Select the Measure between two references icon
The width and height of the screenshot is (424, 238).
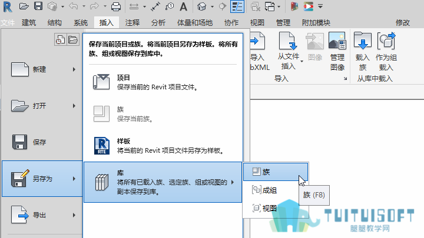point(134,6)
